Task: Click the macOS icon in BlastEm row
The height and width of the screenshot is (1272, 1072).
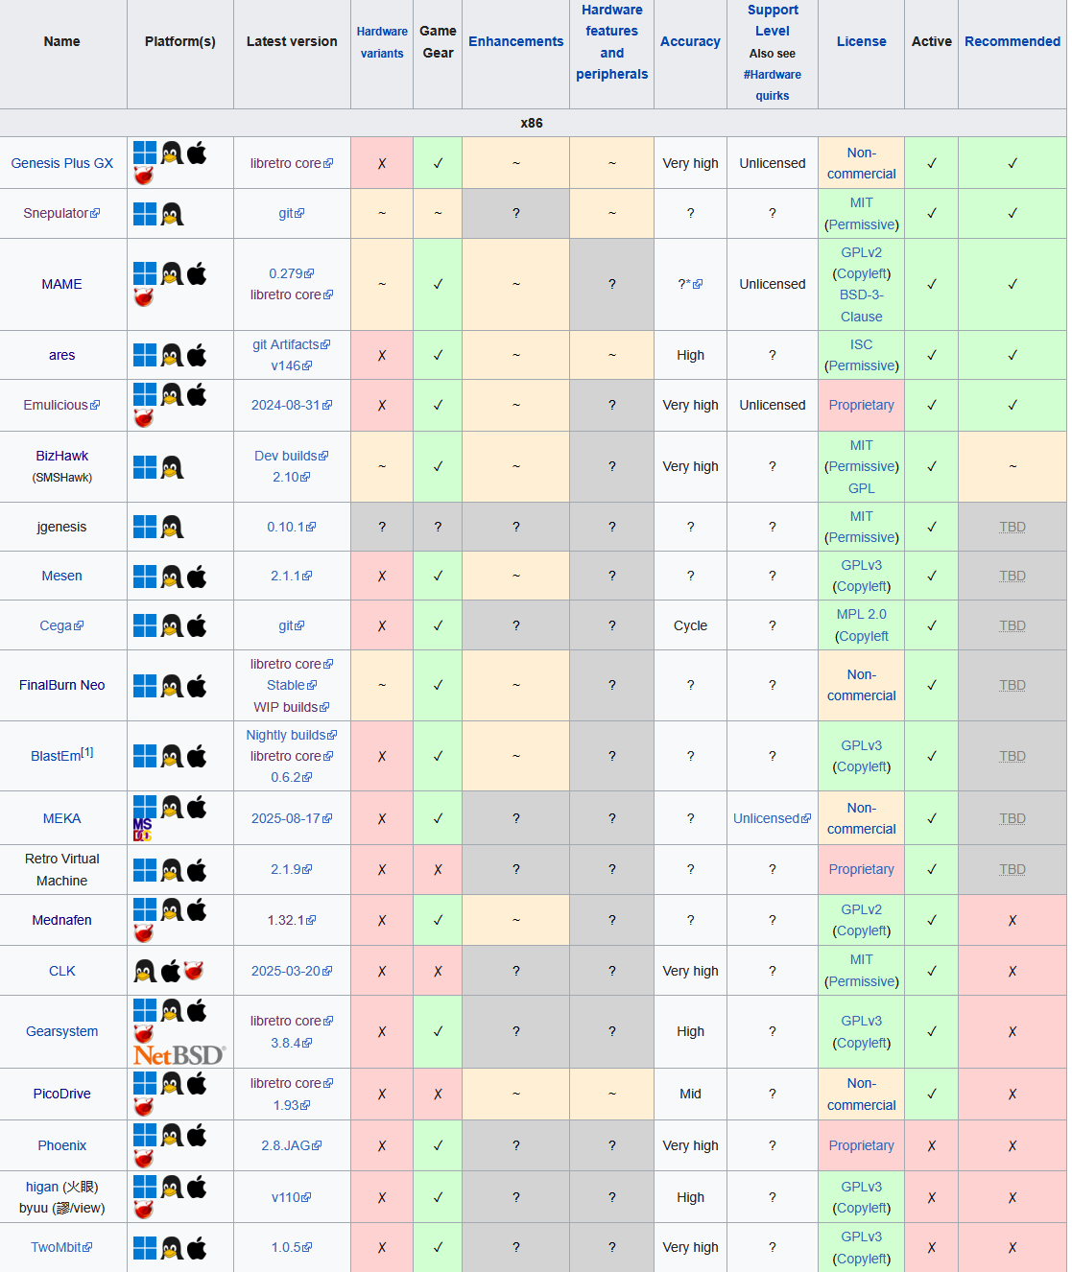Action: pyautogui.click(x=197, y=756)
